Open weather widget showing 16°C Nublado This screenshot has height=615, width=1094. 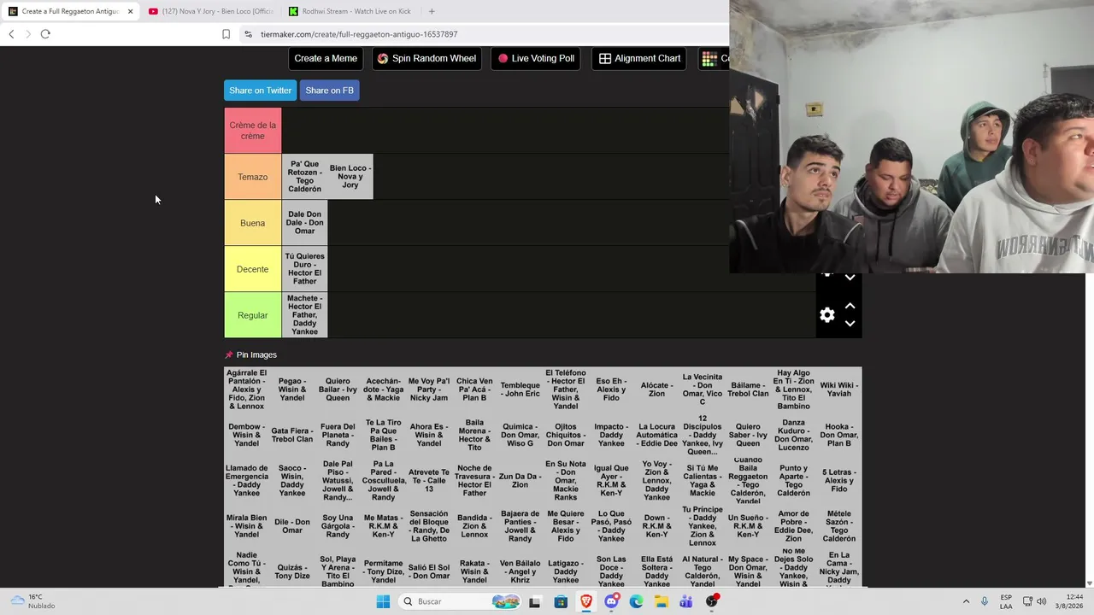(x=32, y=601)
